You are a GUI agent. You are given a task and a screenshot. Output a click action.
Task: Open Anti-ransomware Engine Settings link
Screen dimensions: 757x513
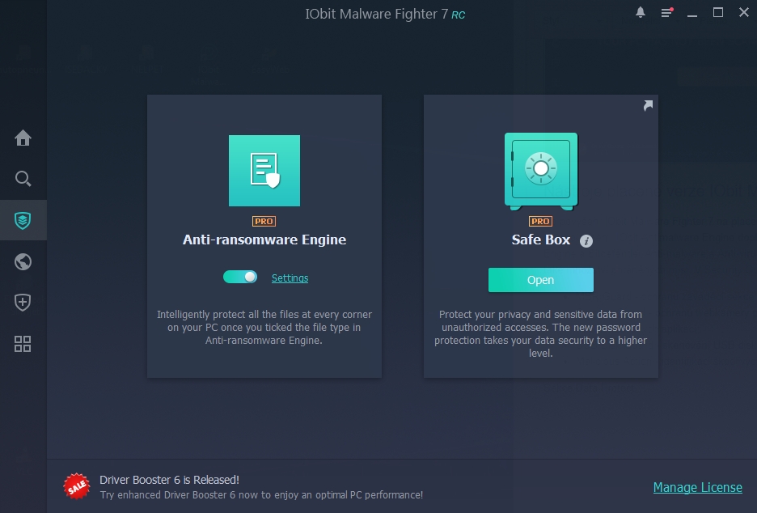click(290, 278)
